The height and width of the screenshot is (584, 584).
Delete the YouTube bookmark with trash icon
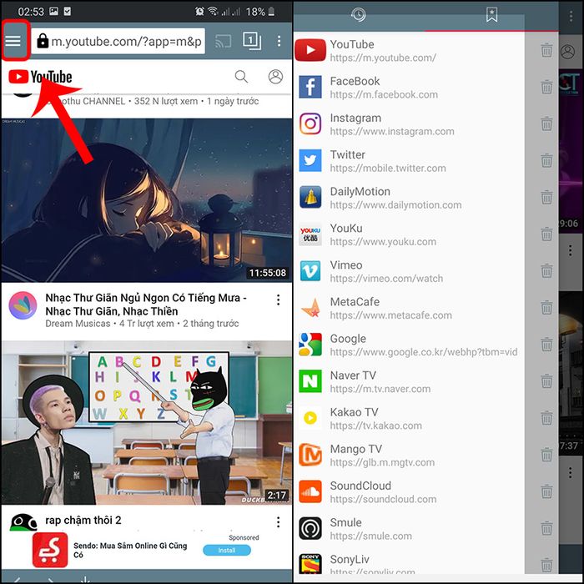coord(546,50)
